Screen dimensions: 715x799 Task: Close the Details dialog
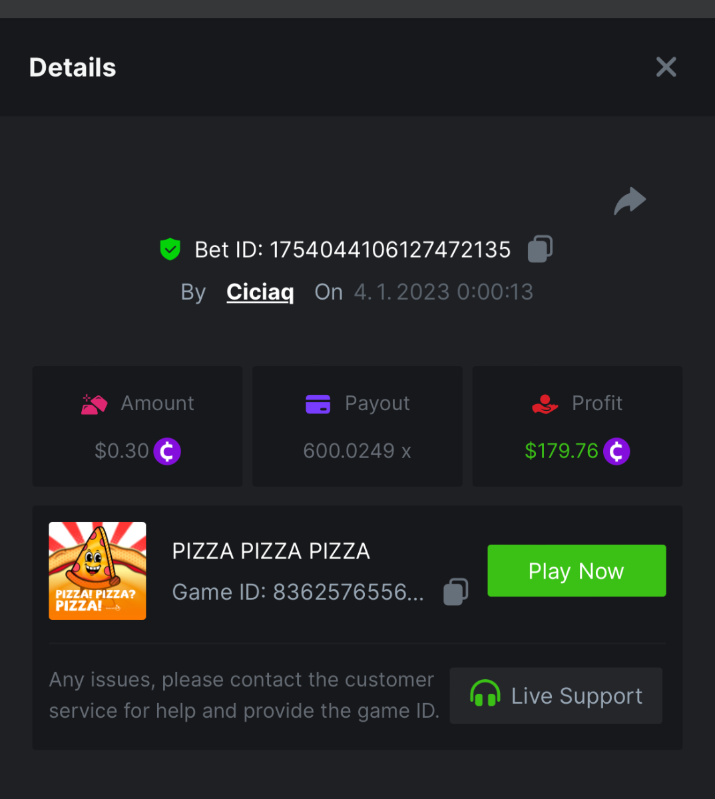pos(666,67)
